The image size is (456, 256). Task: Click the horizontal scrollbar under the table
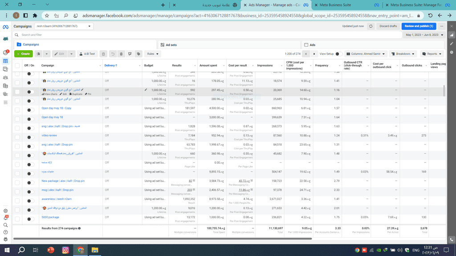point(163,239)
